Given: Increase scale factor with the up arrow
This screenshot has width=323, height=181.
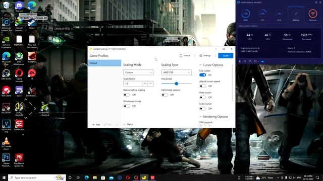Looking at the screenshot, I should pyautogui.click(x=145, y=83).
